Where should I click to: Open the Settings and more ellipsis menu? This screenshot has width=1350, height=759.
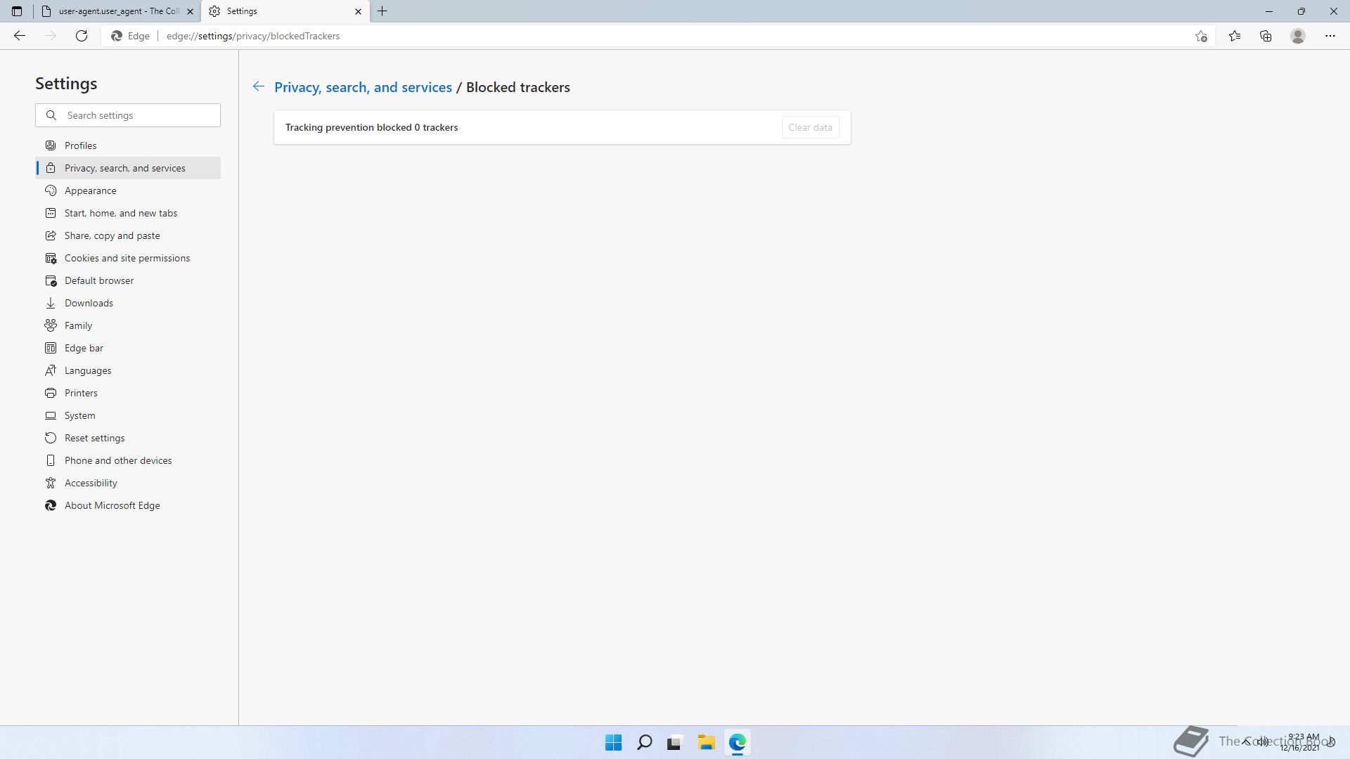pyautogui.click(x=1330, y=36)
